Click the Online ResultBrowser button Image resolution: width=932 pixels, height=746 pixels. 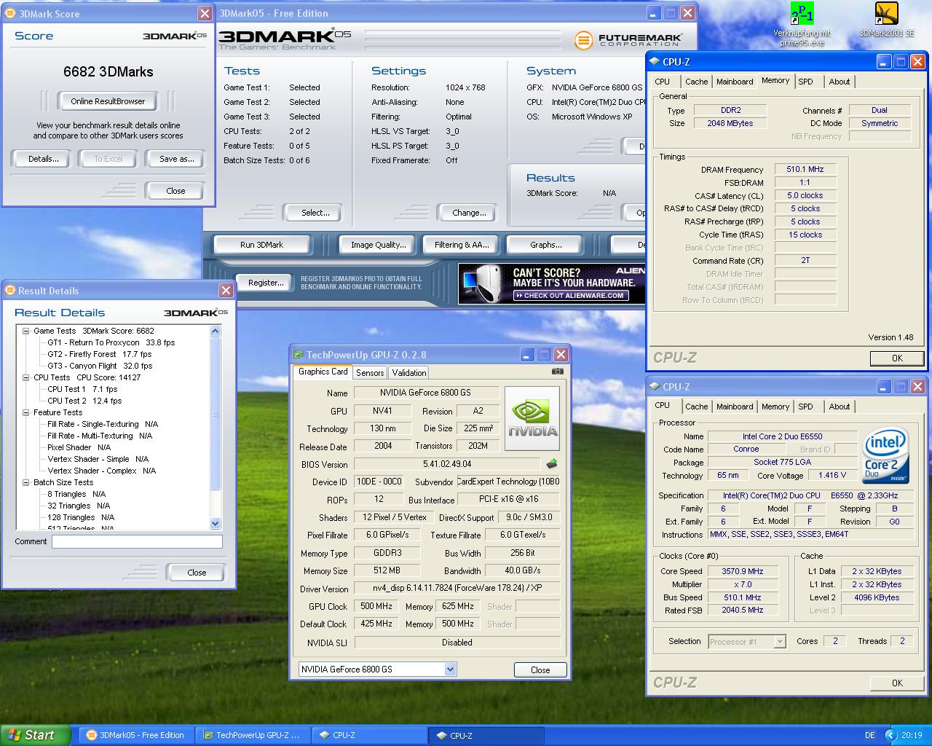pos(108,101)
